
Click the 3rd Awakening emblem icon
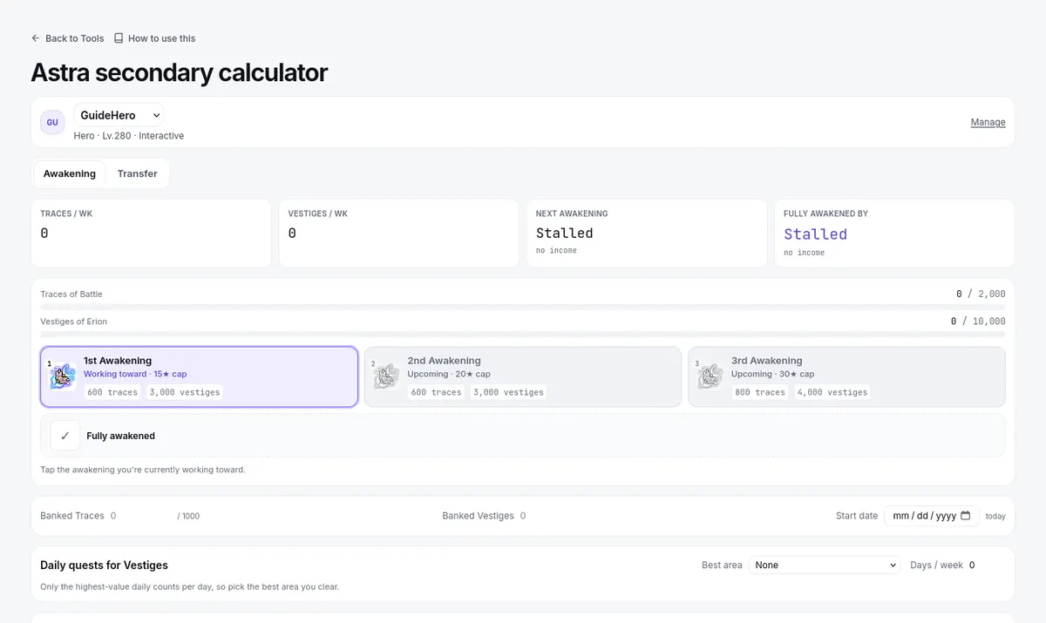tap(710, 376)
